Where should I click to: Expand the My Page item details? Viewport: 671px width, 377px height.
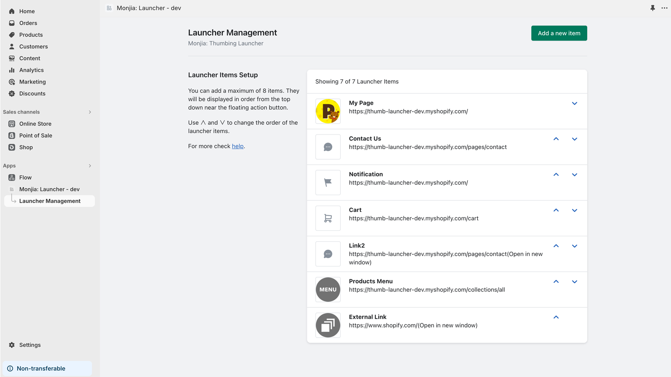click(x=574, y=103)
